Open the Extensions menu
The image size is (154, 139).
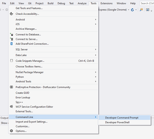tap(106, 3)
